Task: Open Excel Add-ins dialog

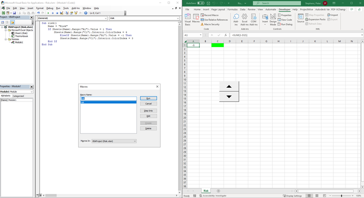Action: [244, 19]
